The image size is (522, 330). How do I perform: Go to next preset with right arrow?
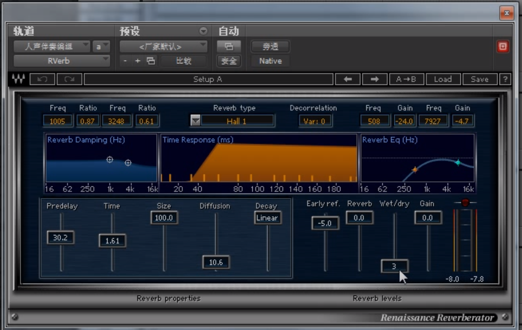coord(374,79)
